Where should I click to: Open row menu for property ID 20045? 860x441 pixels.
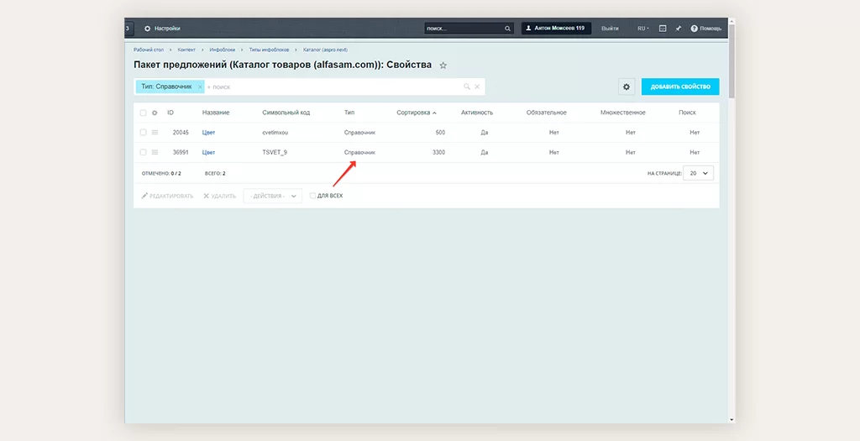pyautogui.click(x=155, y=133)
